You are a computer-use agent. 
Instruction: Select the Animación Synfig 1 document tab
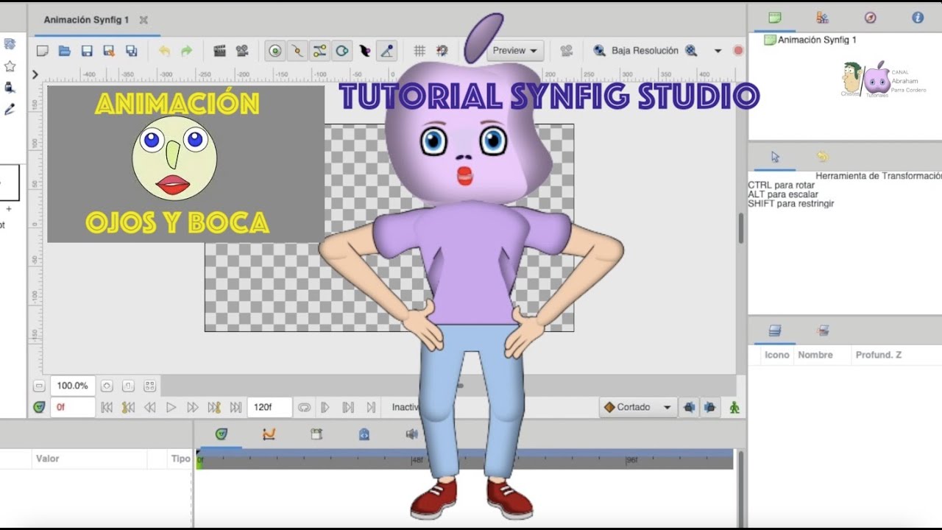coord(86,20)
